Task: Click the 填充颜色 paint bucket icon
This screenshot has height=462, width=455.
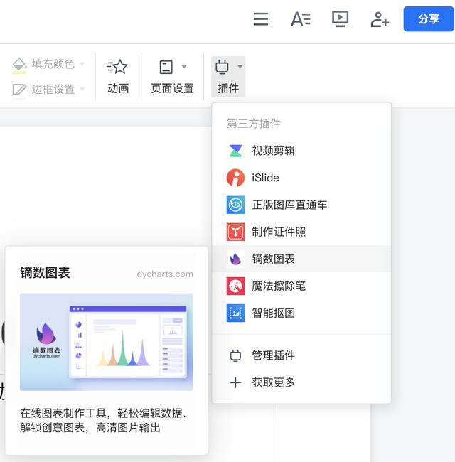Action: (19, 65)
